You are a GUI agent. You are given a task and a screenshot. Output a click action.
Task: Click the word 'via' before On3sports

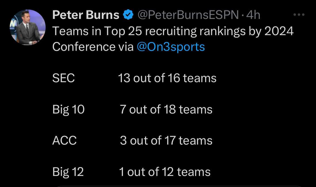[x=126, y=47]
